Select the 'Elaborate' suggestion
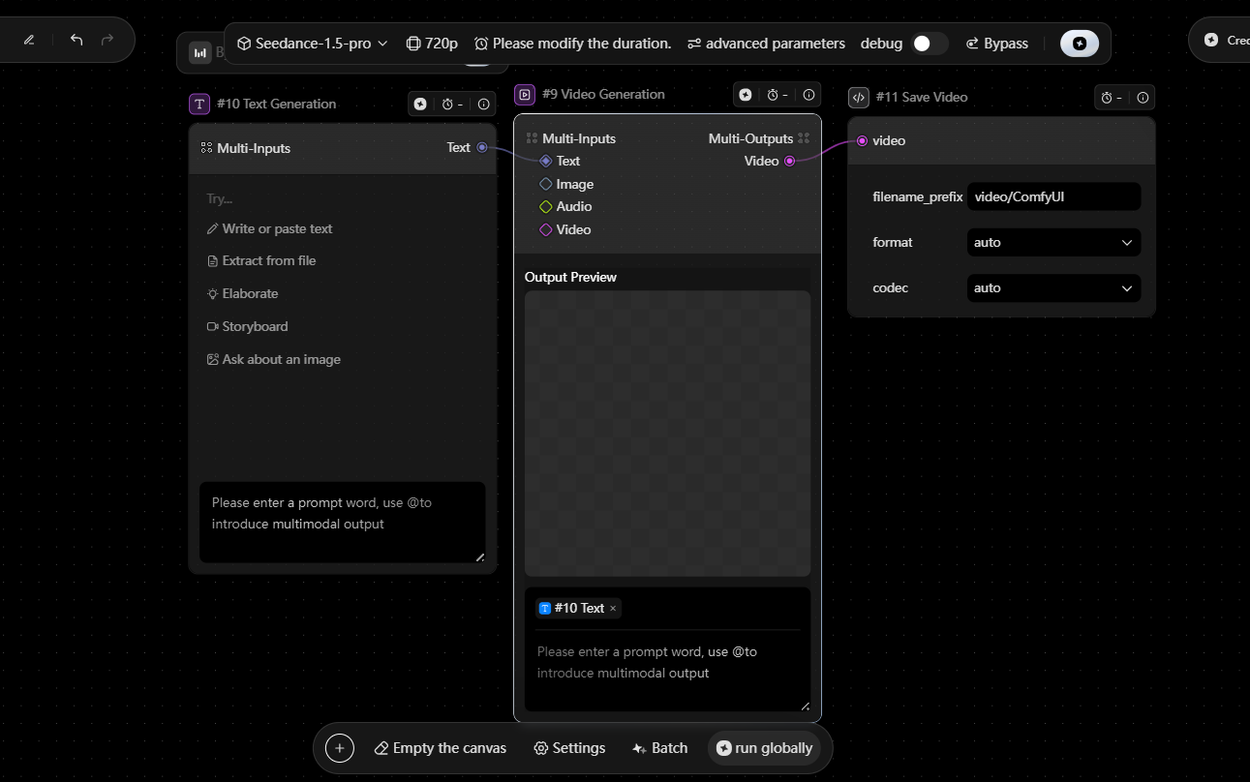Screen dimensions: 1250x782 (x=243, y=293)
